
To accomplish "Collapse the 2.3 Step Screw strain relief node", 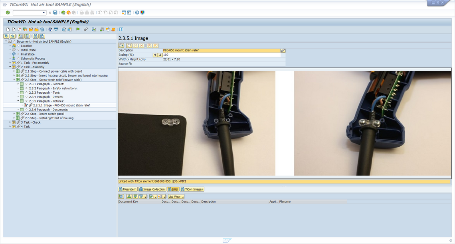I will coord(14,80).
